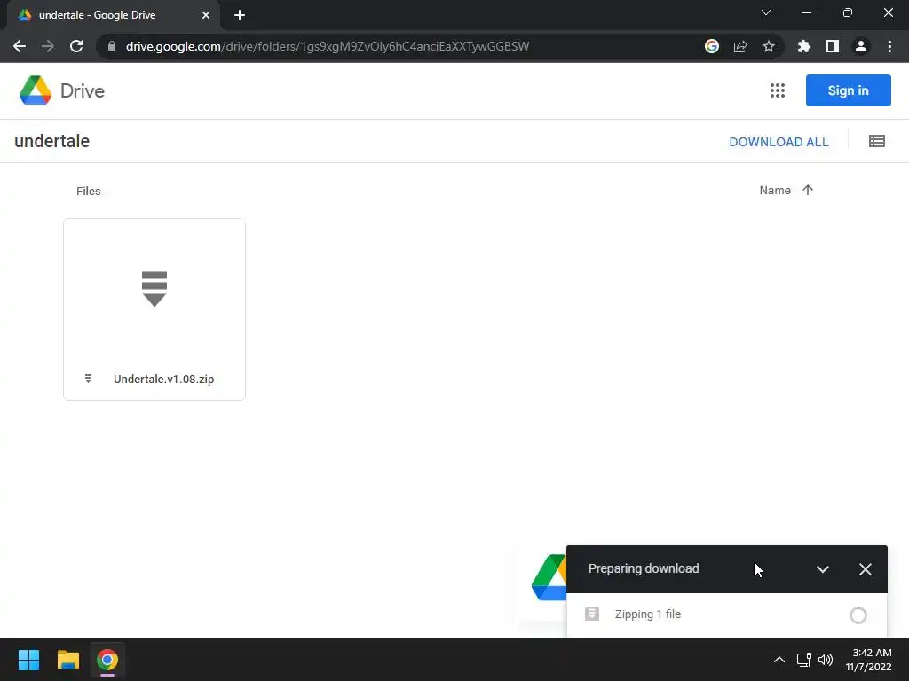
Task: Click the Undertale.v1.08.zip file name
Action: click(163, 380)
